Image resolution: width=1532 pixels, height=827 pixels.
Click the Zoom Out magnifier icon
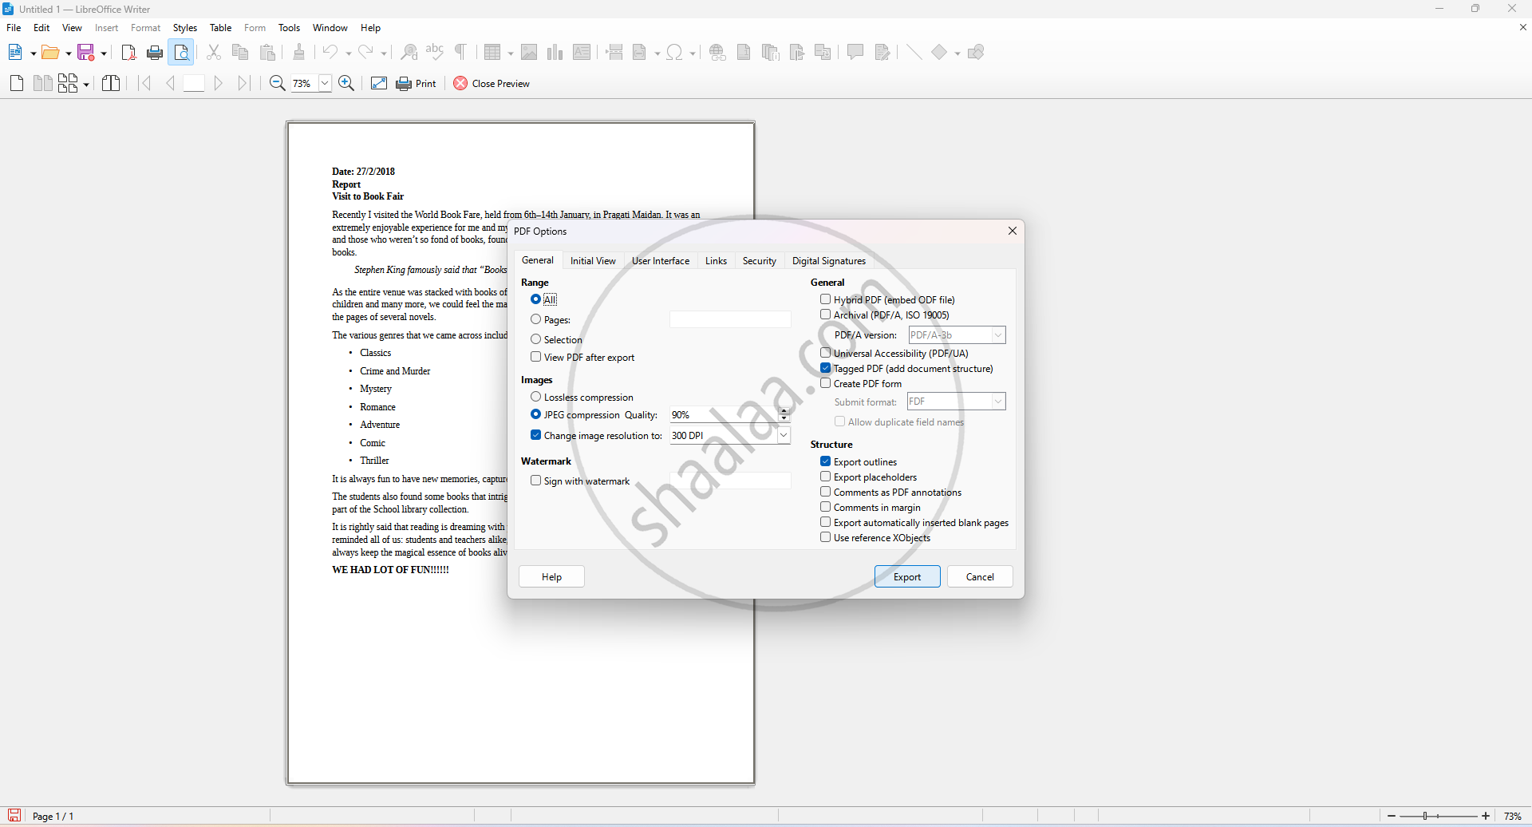pos(277,84)
